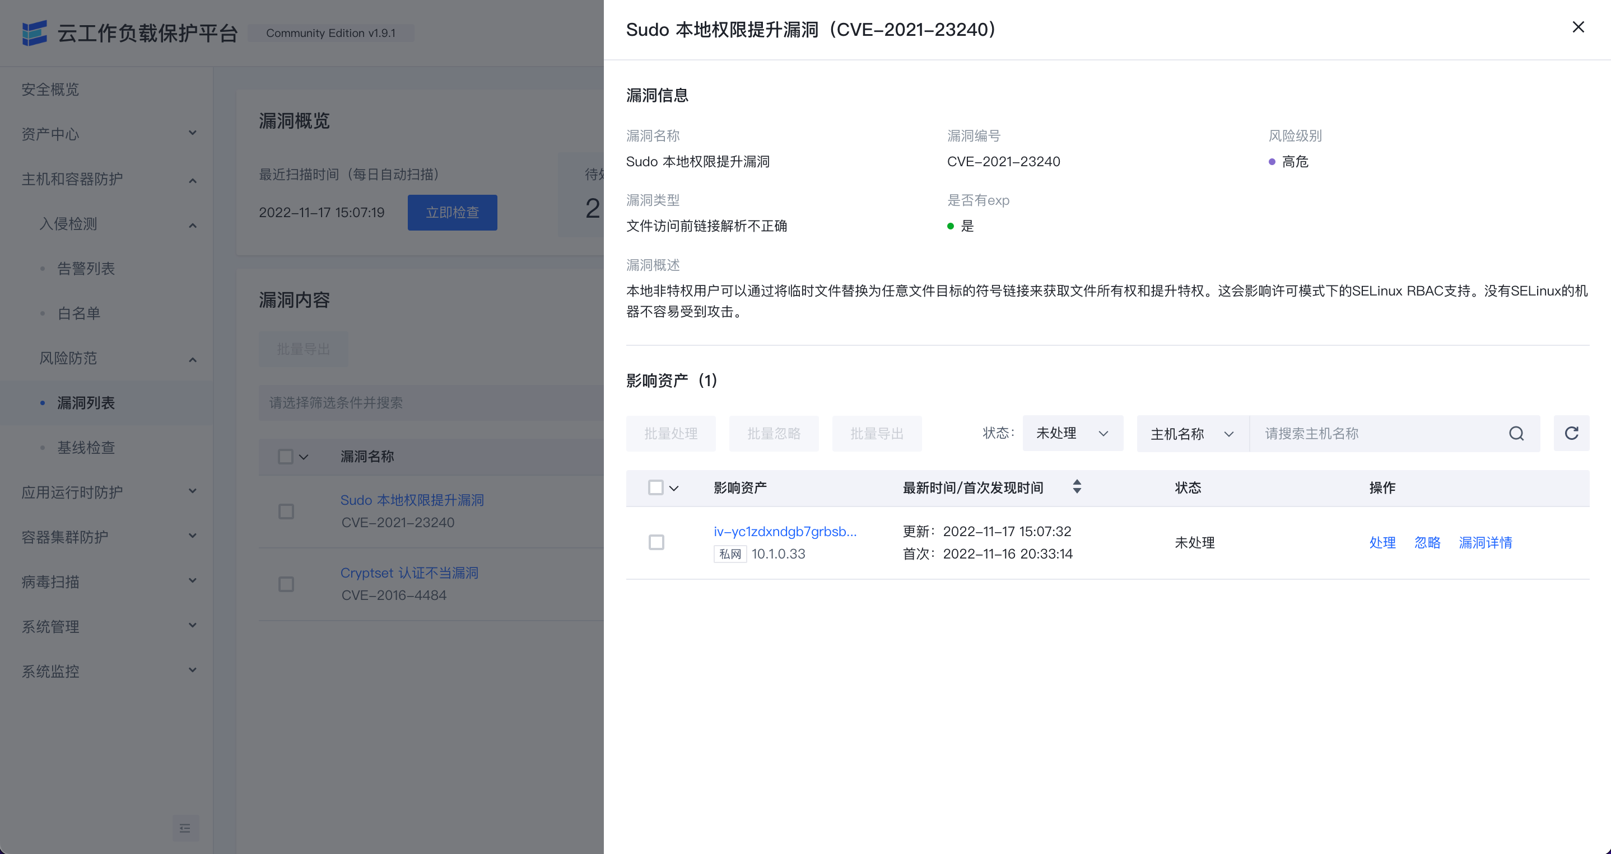Click the sort arrows on time column

[1076, 487]
